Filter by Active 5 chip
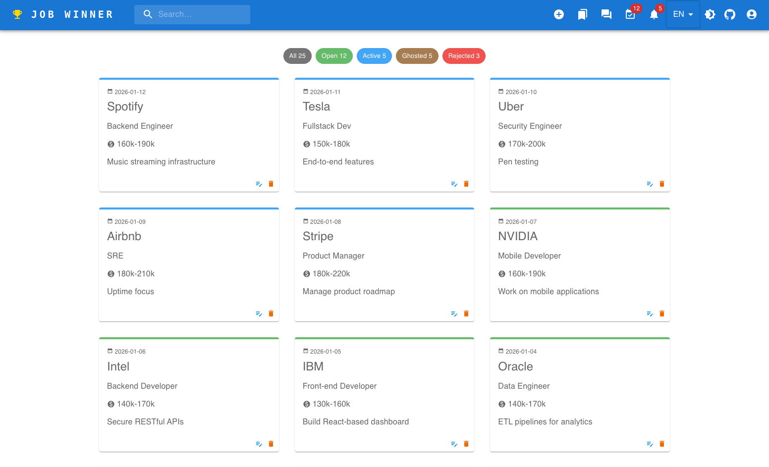This screenshot has width=769, height=467. (374, 56)
